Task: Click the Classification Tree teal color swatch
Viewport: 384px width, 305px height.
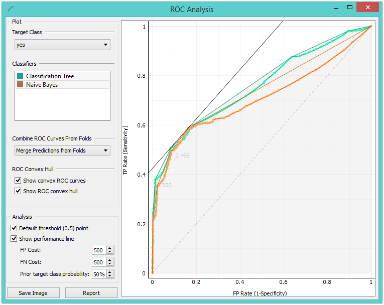Action: (x=20, y=76)
